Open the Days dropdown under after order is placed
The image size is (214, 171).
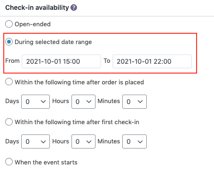click(x=36, y=102)
